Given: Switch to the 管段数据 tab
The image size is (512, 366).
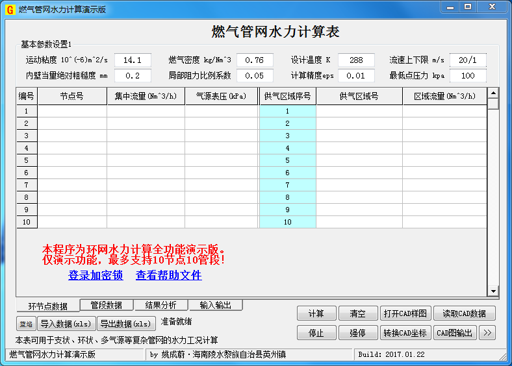Looking at the screenshot, I should click(x=107, y=305).
